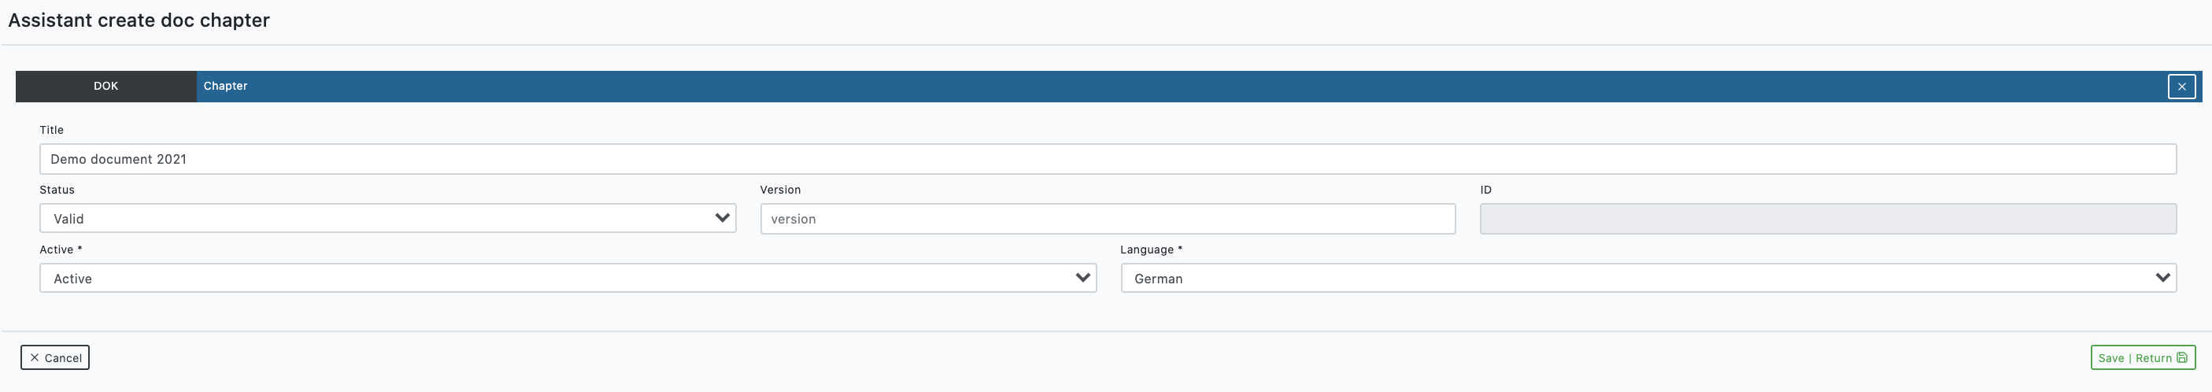
Task: Click the X icon inside the Cancel button
Action: coord(35,357)
